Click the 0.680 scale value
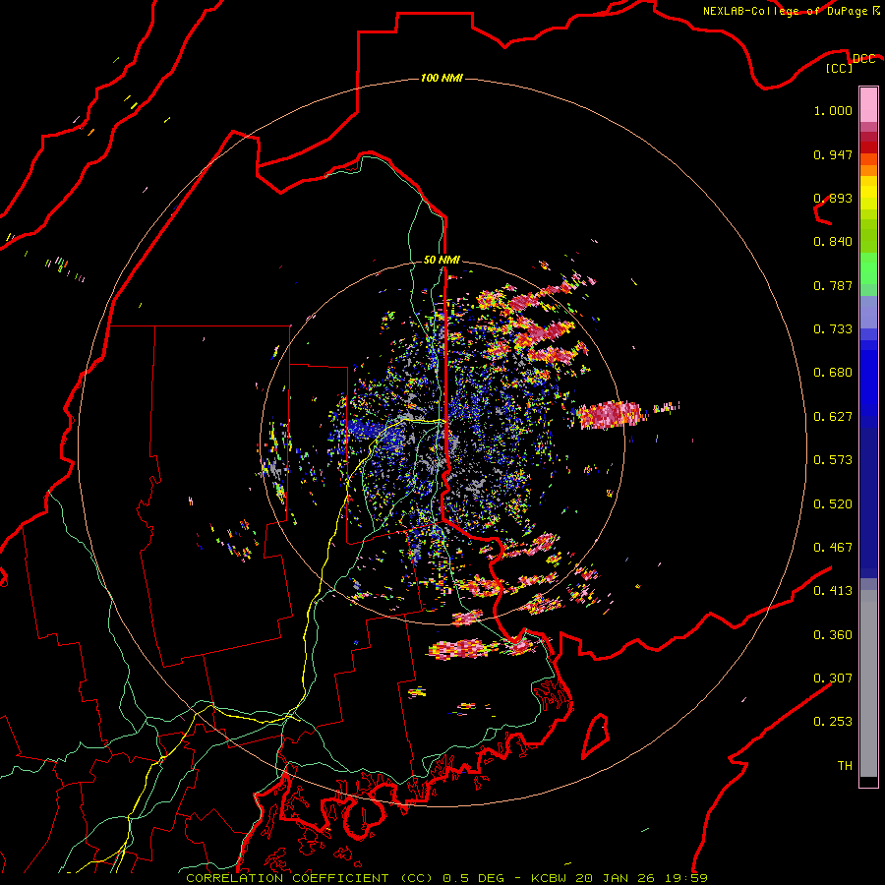 click(x=833, y=373)
